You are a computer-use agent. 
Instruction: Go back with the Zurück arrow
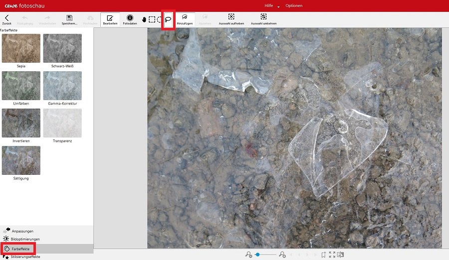tap(7, 20)
